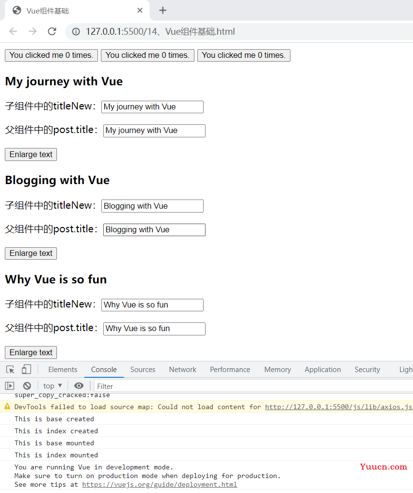Open the axios.js source map link in the warning
Viewport: 413px width, 493px height.
click(339, 407)
